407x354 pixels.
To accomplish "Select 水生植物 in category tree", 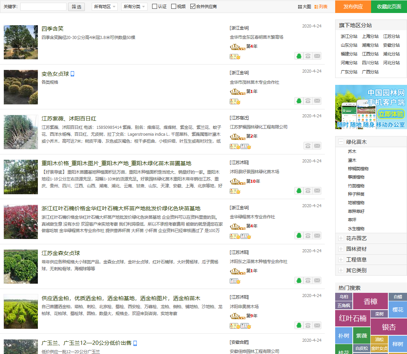I will tap(356, 229).
